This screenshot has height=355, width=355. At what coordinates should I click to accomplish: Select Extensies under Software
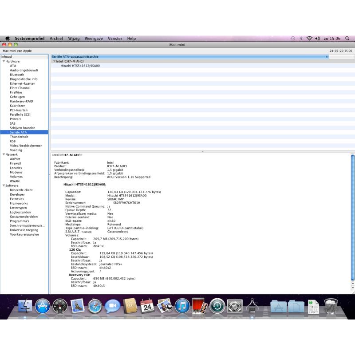pyautogui.click(x=17, y=199)
